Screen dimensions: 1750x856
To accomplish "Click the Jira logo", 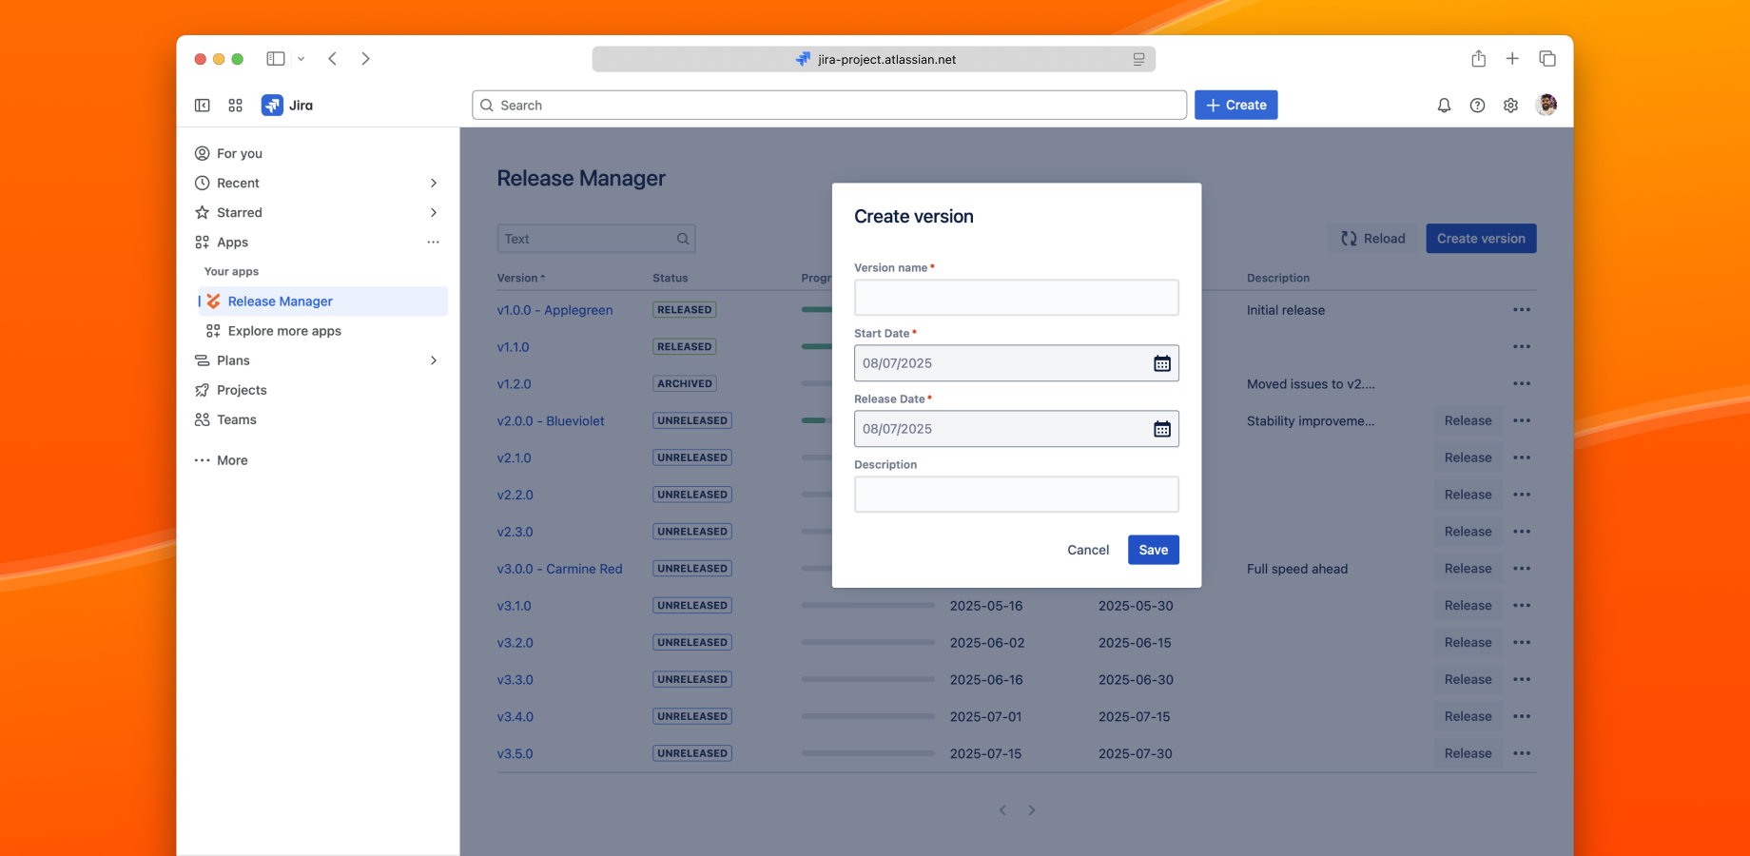I will click(x=287, y=106).
